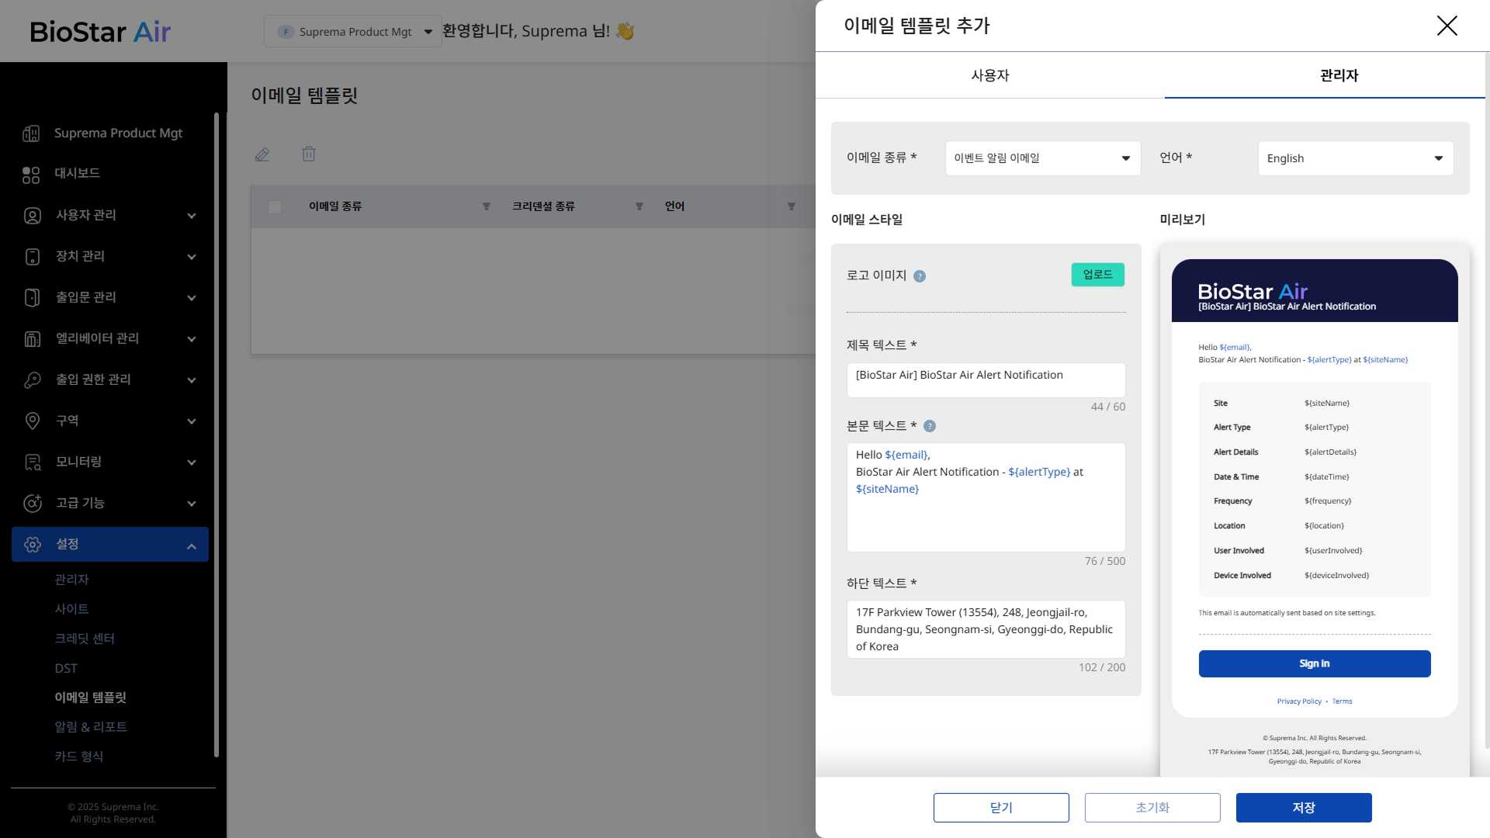Click help icon next to 본문 텍스트

point(930,426)
